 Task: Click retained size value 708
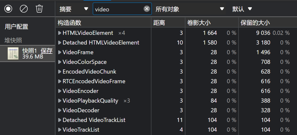point(265,62)
